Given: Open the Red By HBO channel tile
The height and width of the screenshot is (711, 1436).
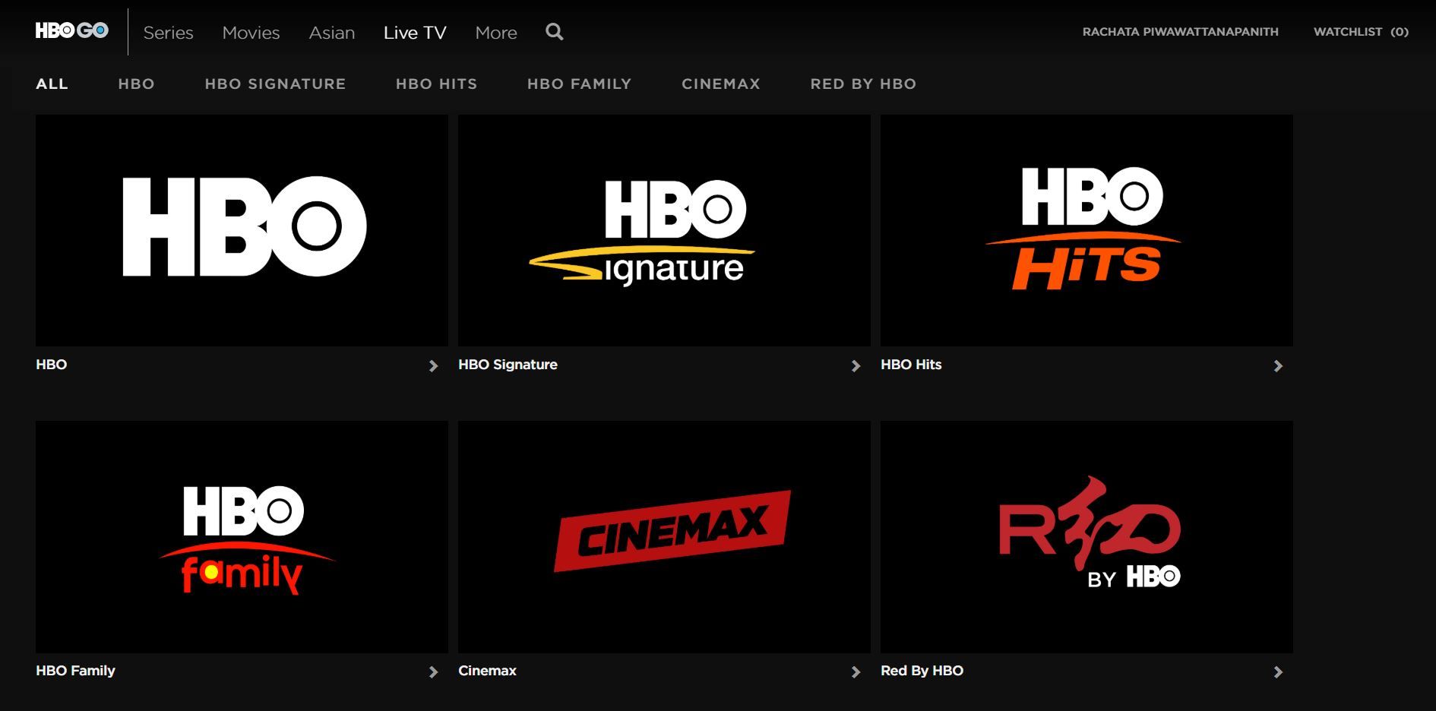Looking at the screenshot, I should click(x=1086, y=536).
